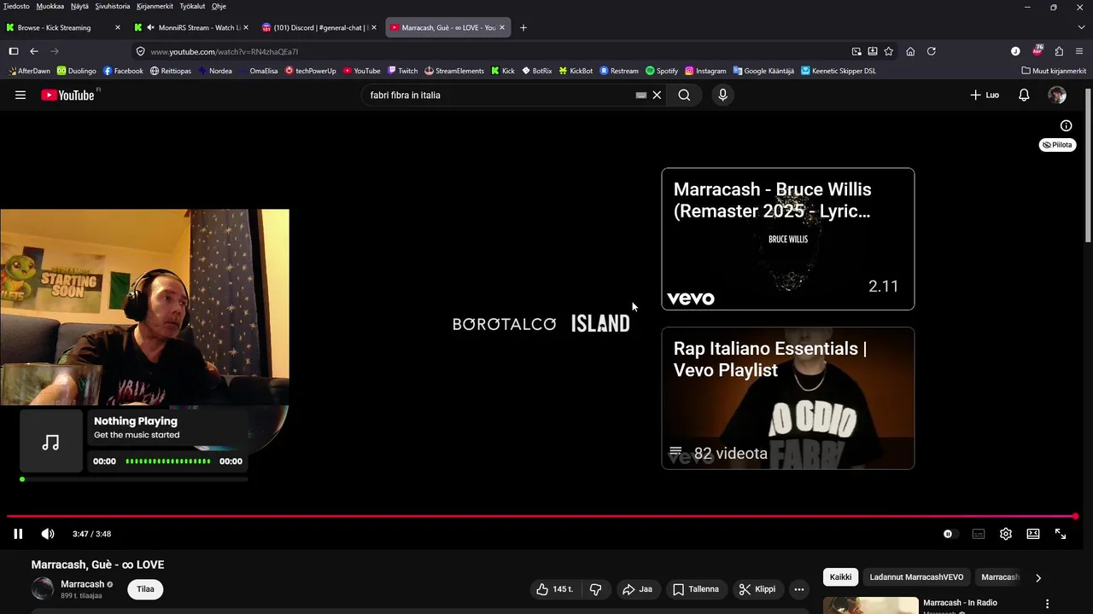The image size is (1093, 614).
Task: Share the video with Jaa
Action: pos(637,589)
